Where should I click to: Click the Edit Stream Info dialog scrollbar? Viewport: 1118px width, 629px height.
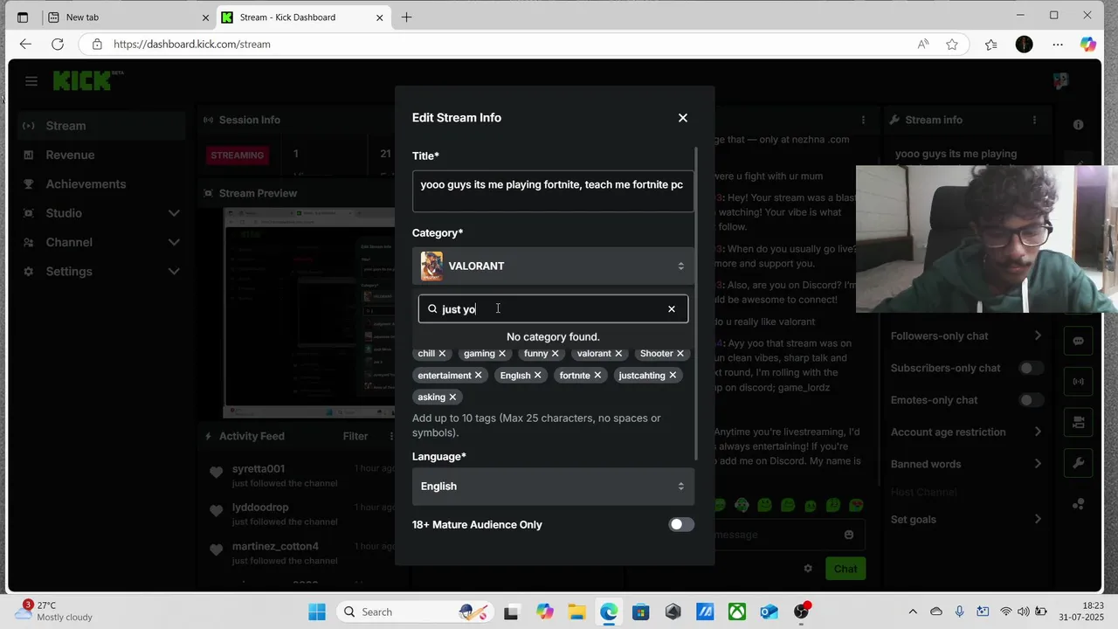click(x=696, y=304)
